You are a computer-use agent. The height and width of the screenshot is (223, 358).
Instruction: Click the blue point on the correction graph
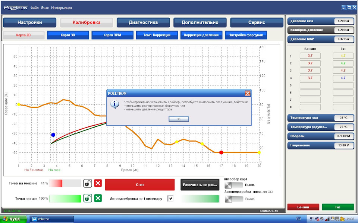53,135
